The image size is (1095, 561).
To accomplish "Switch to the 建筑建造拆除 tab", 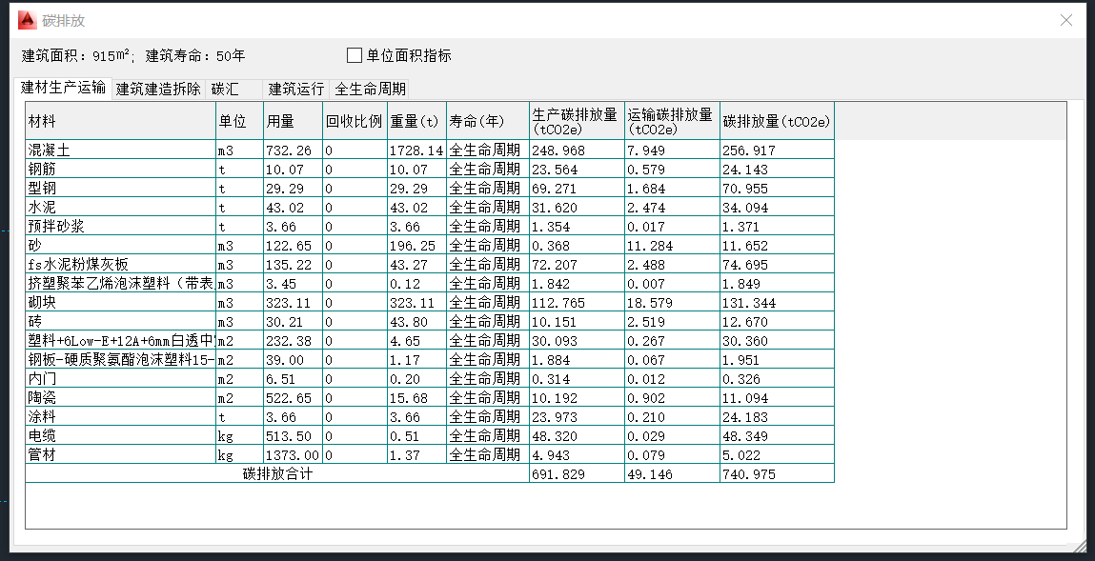I will point(158,90).
